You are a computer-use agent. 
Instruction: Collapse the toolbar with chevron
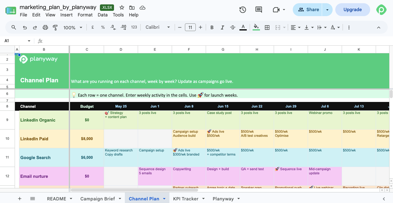point(379,27)
